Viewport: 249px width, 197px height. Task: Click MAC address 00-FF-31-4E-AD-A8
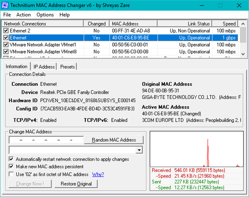point(131,31)
